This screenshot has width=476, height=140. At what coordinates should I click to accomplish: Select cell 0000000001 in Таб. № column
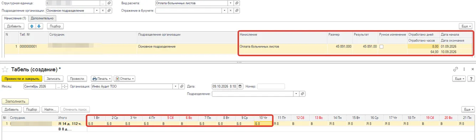click(x=33, y=47)
